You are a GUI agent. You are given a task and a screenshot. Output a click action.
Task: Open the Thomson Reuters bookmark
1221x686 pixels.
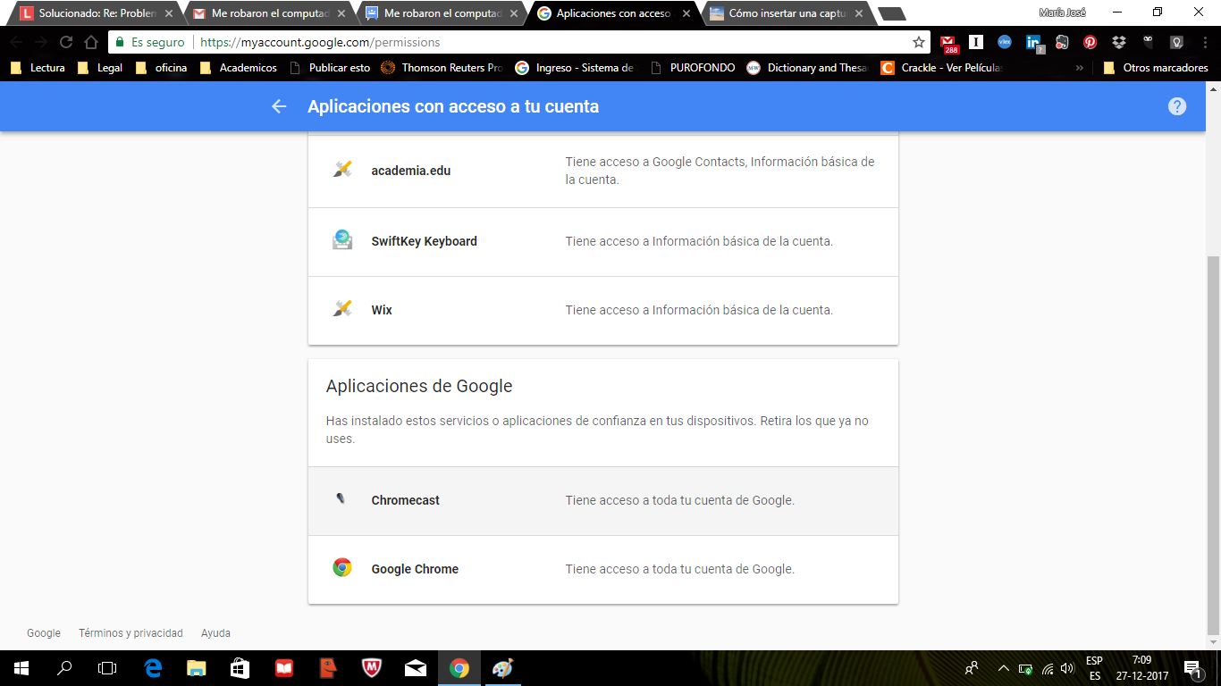pyautogui.click(x=442, y=68)
